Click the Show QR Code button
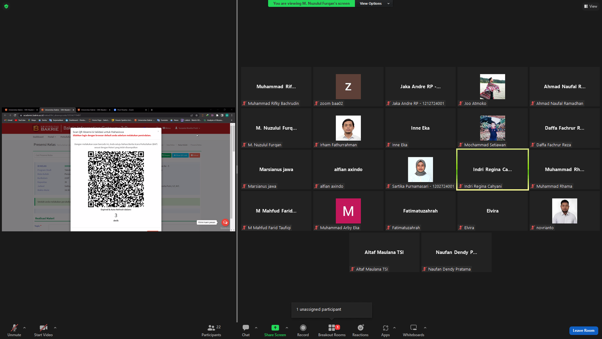This screenshot has height=339, width=602. point(180,155)
